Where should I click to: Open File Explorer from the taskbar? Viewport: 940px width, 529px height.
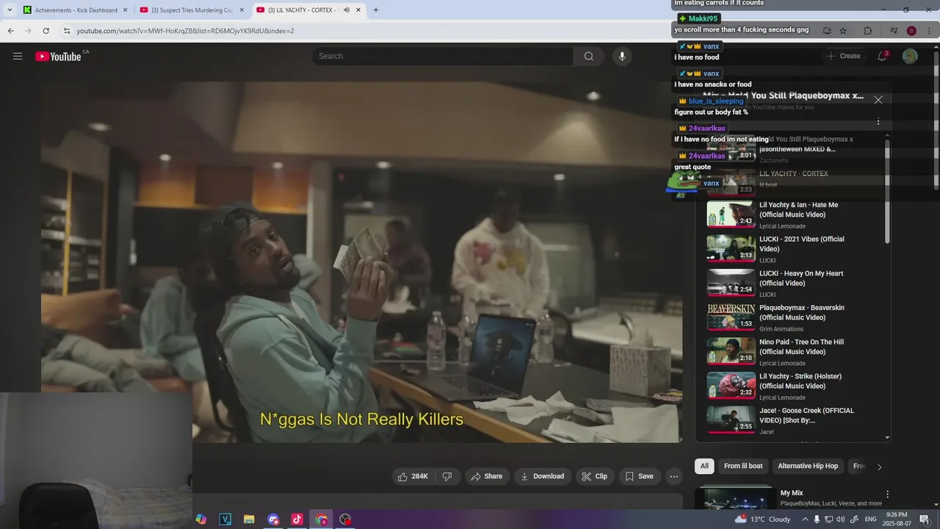click(x=249, y=519)
